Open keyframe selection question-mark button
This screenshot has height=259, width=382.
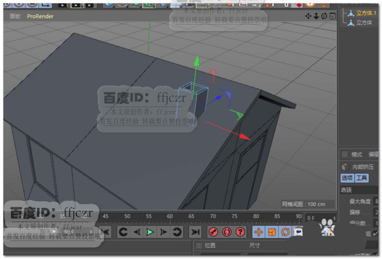240,232
